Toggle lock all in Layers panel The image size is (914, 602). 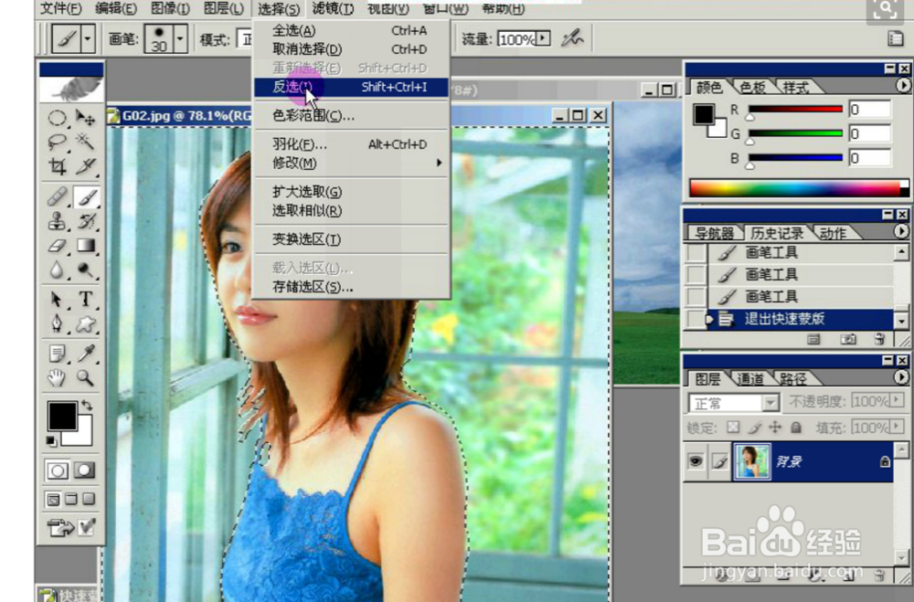click(x=796, y=428)
